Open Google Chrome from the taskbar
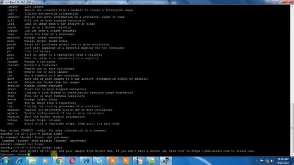The image size is (294, 165). pyautogui.click(x=59, y=161)
